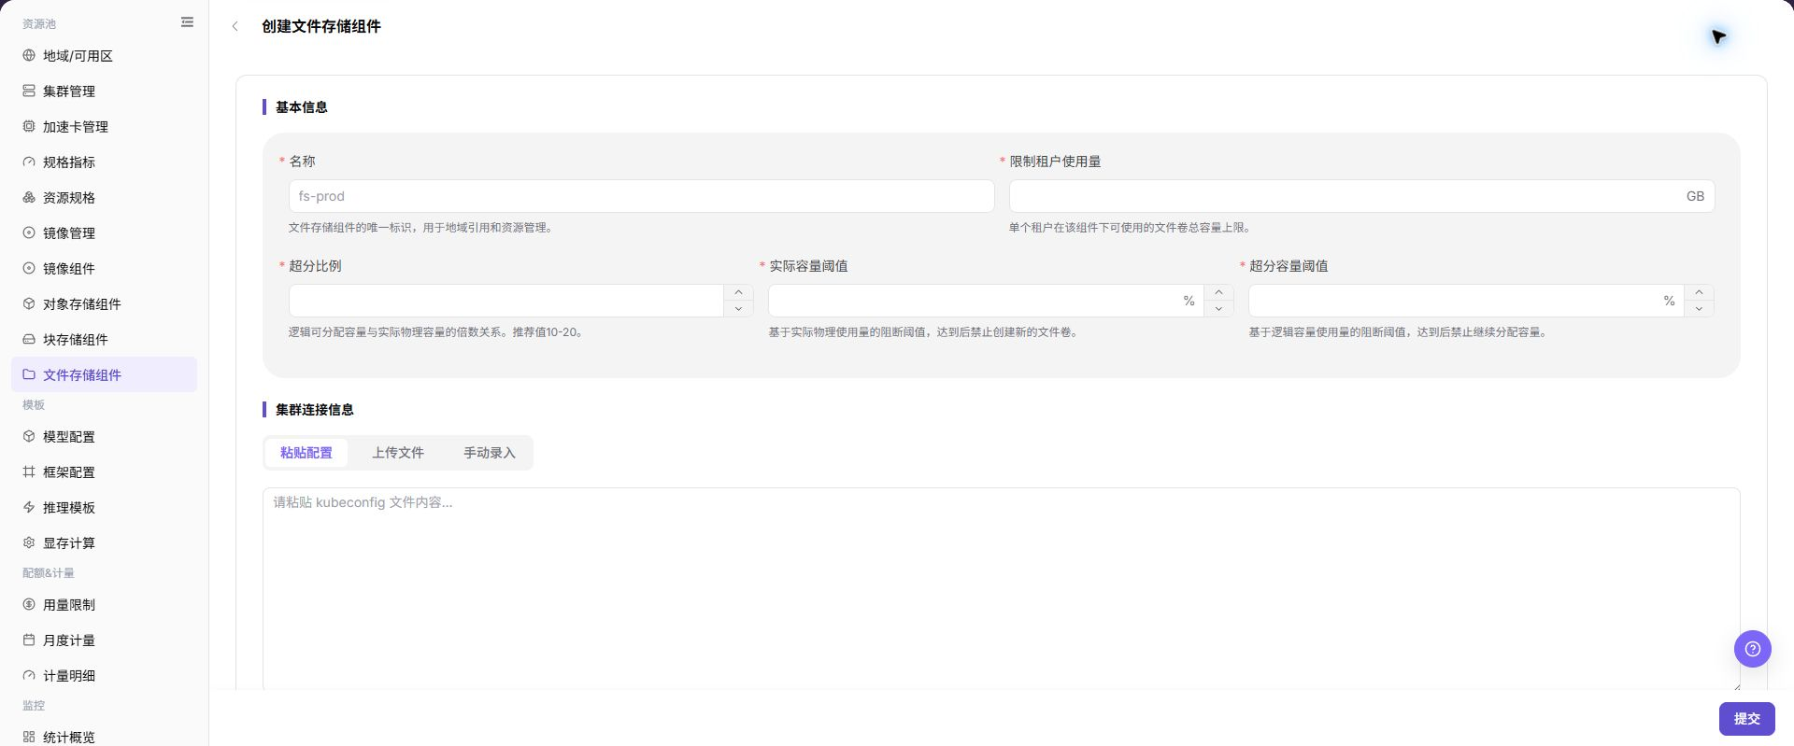Navigate to 镜像管理
1794x746 pixels.
(x=104, y=233)
